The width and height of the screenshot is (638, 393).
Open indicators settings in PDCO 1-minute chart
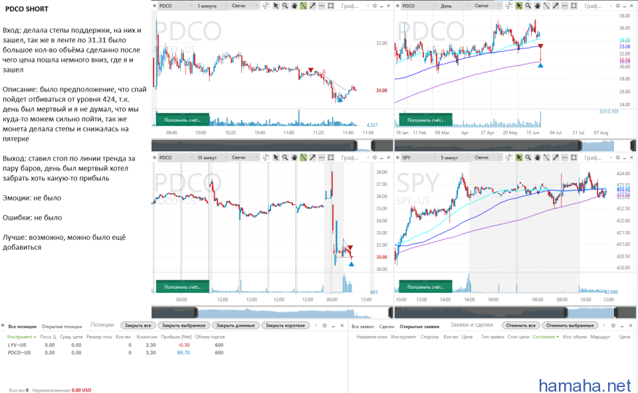click(266, 6)
